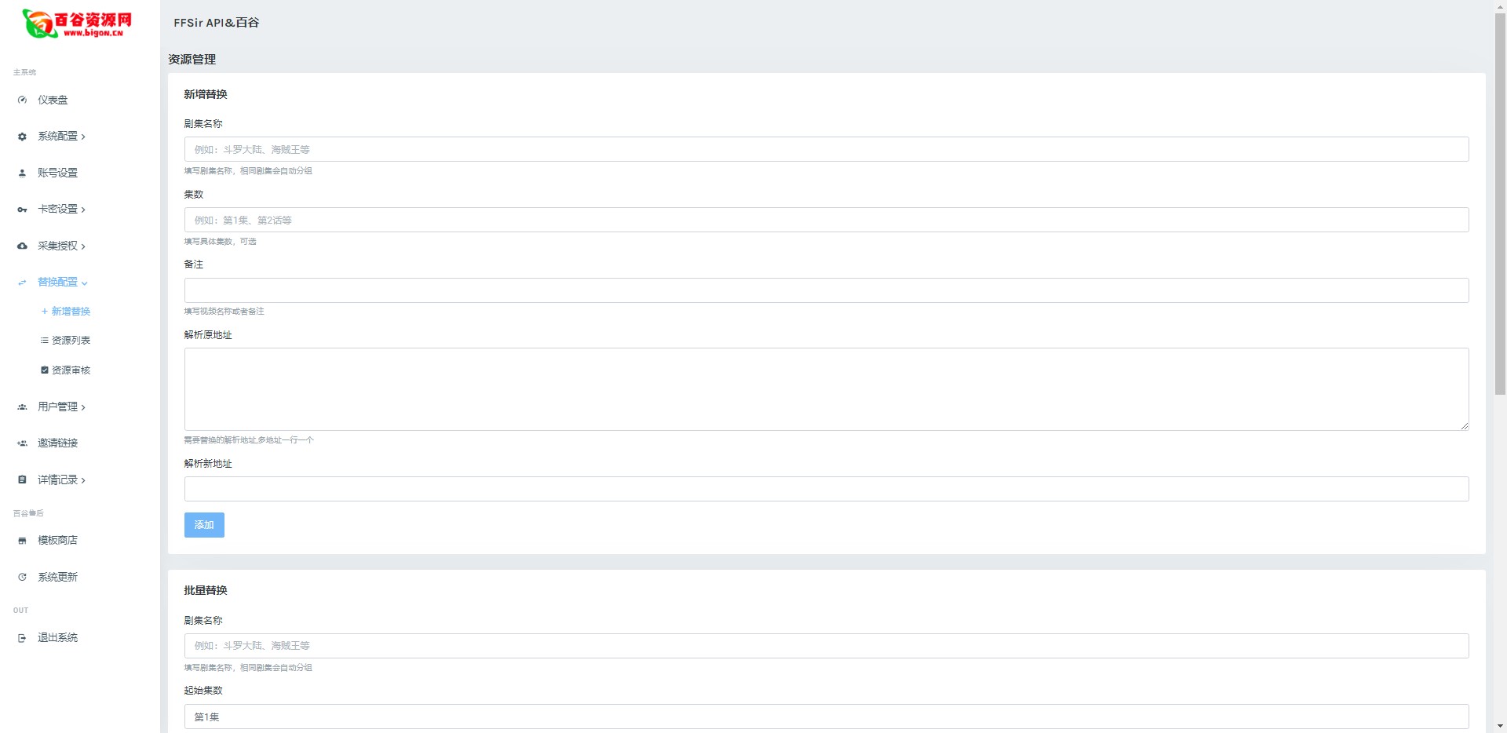Click the 模板商店 store icon

point(22,541)
